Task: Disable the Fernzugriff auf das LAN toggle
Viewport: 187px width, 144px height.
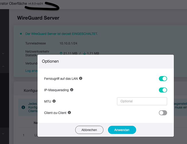Action: [x=163, y=79]
